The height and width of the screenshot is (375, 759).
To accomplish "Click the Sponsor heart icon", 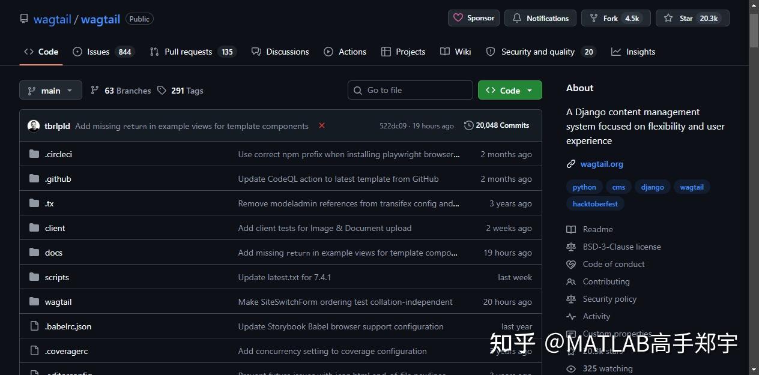I will click(x=458, y=18).
